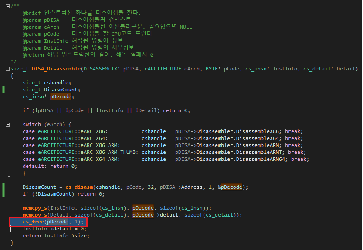Collapse the doc comment block fold marker
Screen dimensions: 363x250
coord(7,6)
